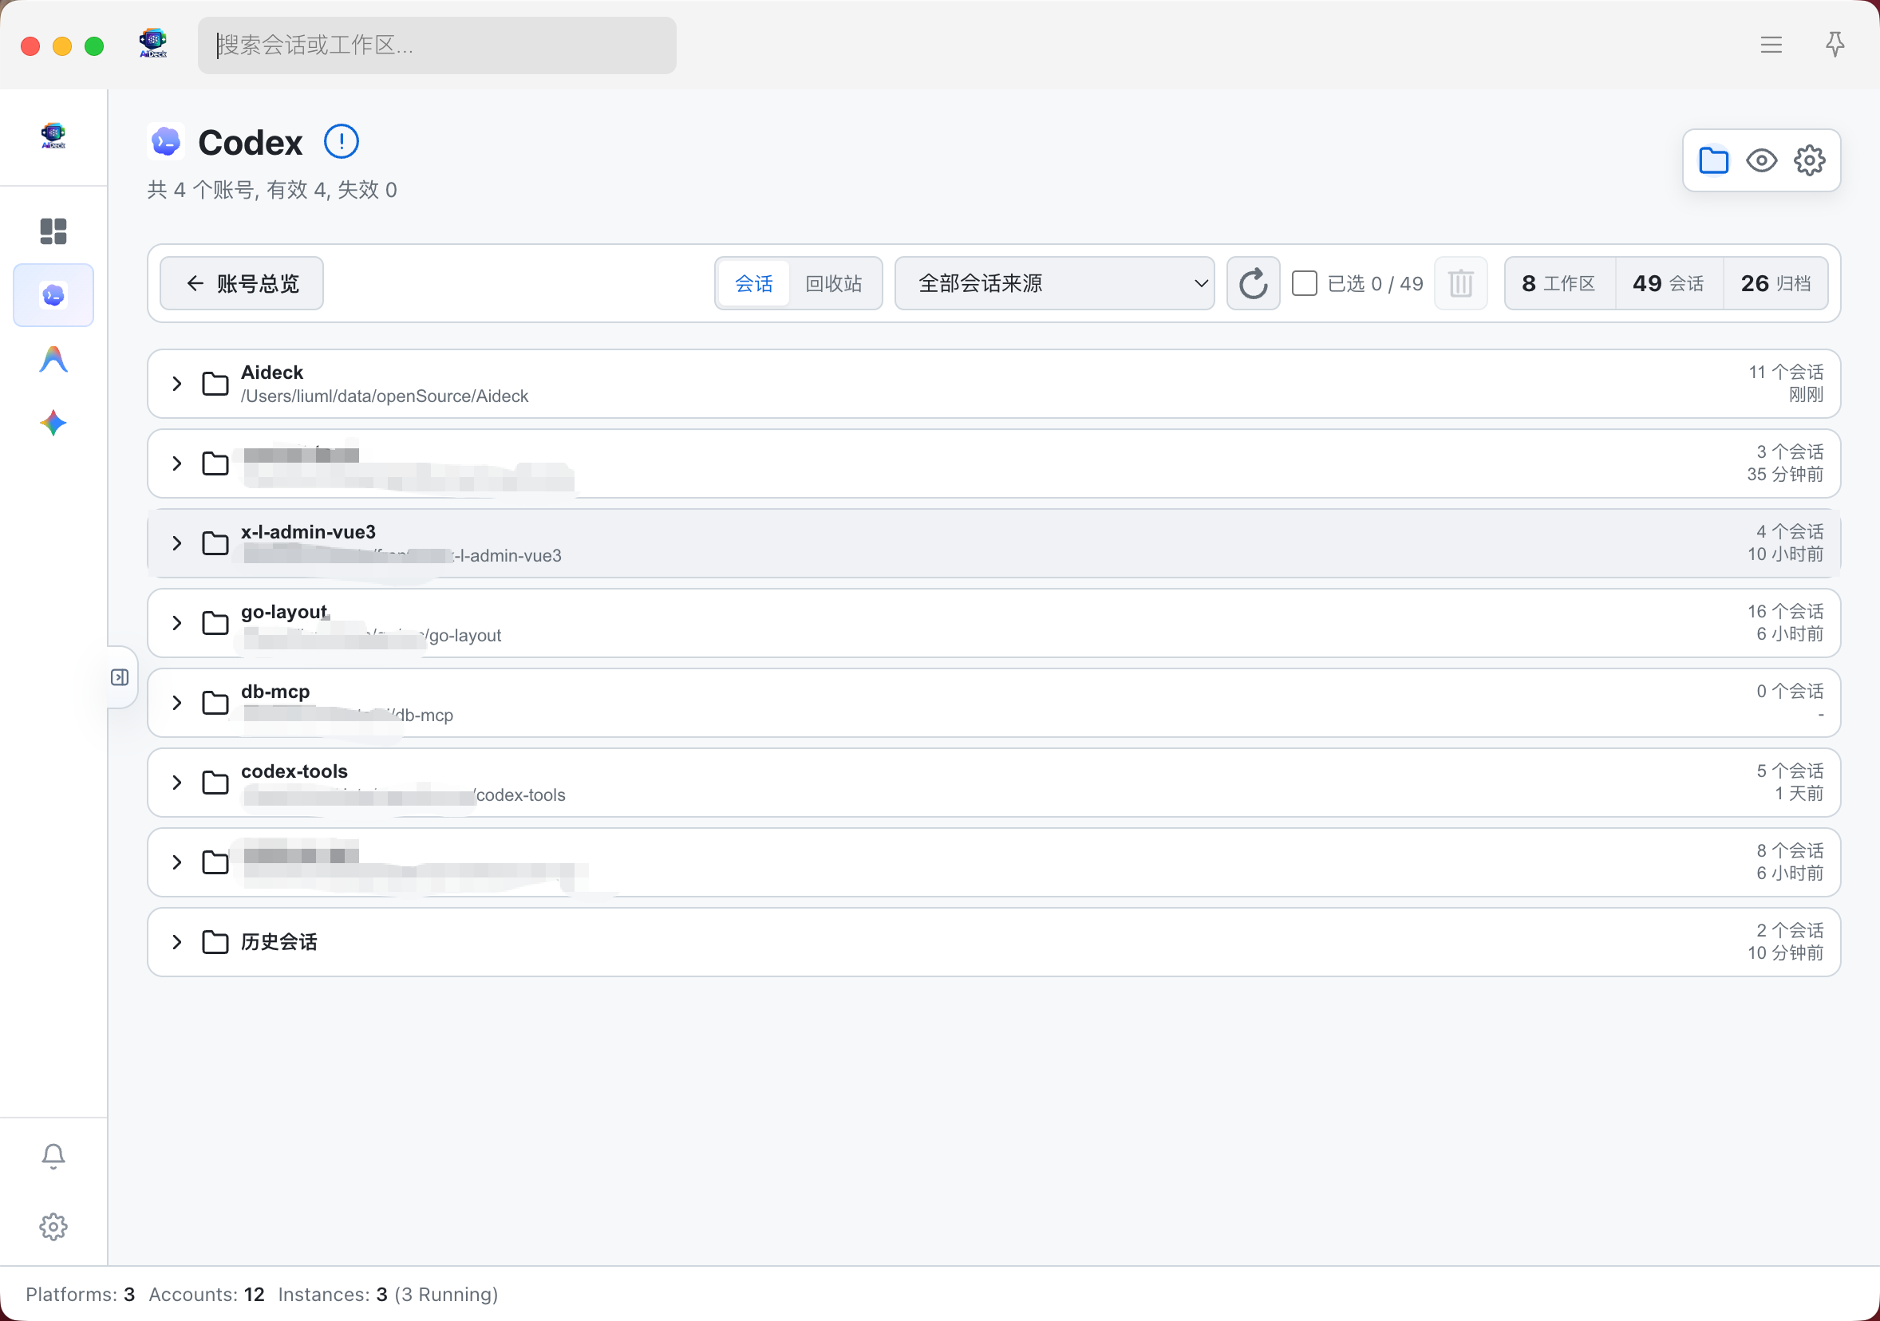Expand the codex-tools workspace
This screenshot has height=1321, width=1880.
[x=177, y=783]
